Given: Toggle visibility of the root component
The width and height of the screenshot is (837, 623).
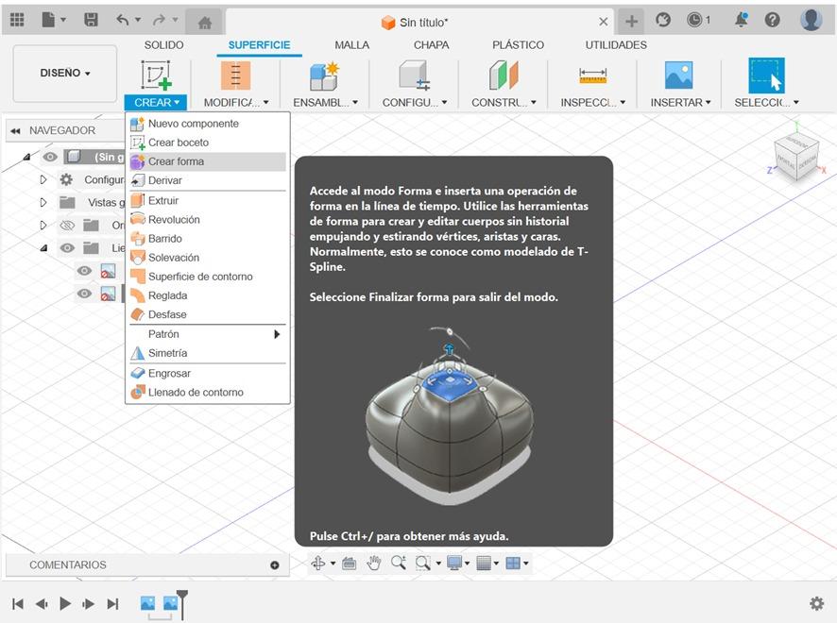Looking at the screenshot, I should (x=50, y=157).
